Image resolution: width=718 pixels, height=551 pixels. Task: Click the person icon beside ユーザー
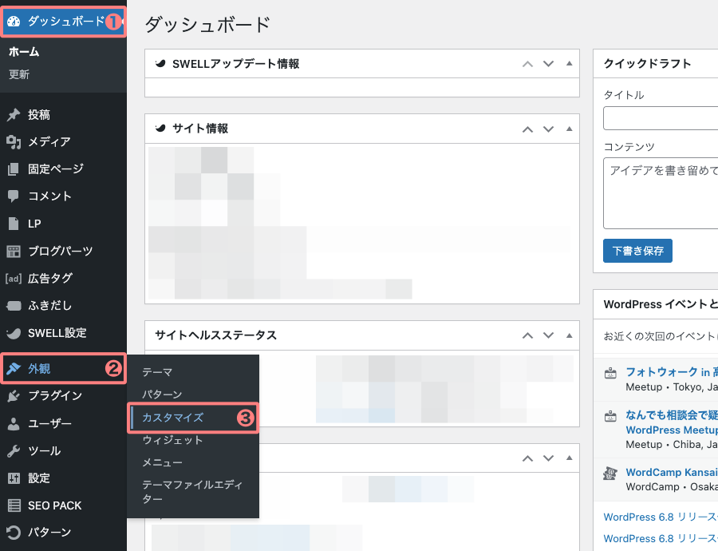(14, 423)
